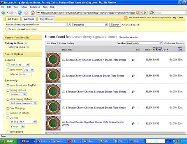The width and height of the screenshot is (187, 144).
Task: Click listing icon before Green Center WOW title
Action: (64, 122)
